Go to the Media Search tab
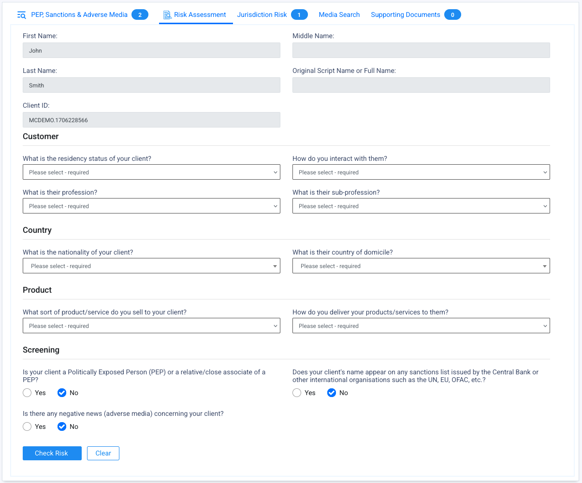This screenshot has height=483, width=582. coord(339,15)
